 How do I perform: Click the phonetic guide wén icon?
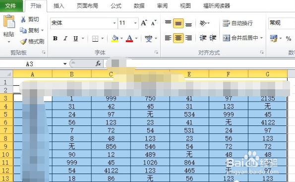point(148,38)
